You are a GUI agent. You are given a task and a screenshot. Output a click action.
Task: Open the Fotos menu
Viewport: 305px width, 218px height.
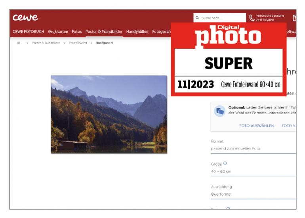tap(76, 32)
